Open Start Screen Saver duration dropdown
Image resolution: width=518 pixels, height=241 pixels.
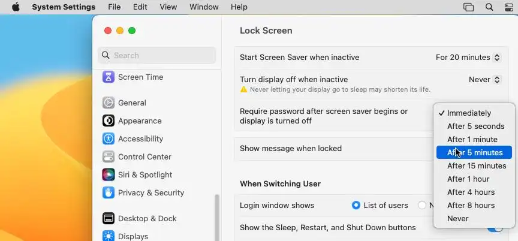468,58
